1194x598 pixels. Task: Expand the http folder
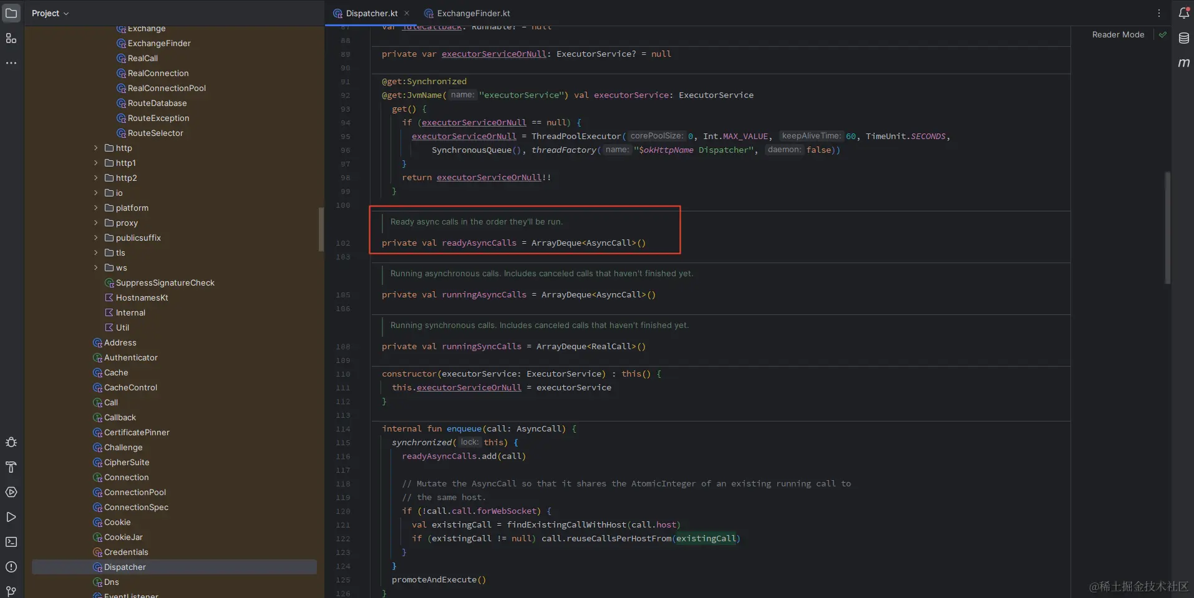[95, 148]
